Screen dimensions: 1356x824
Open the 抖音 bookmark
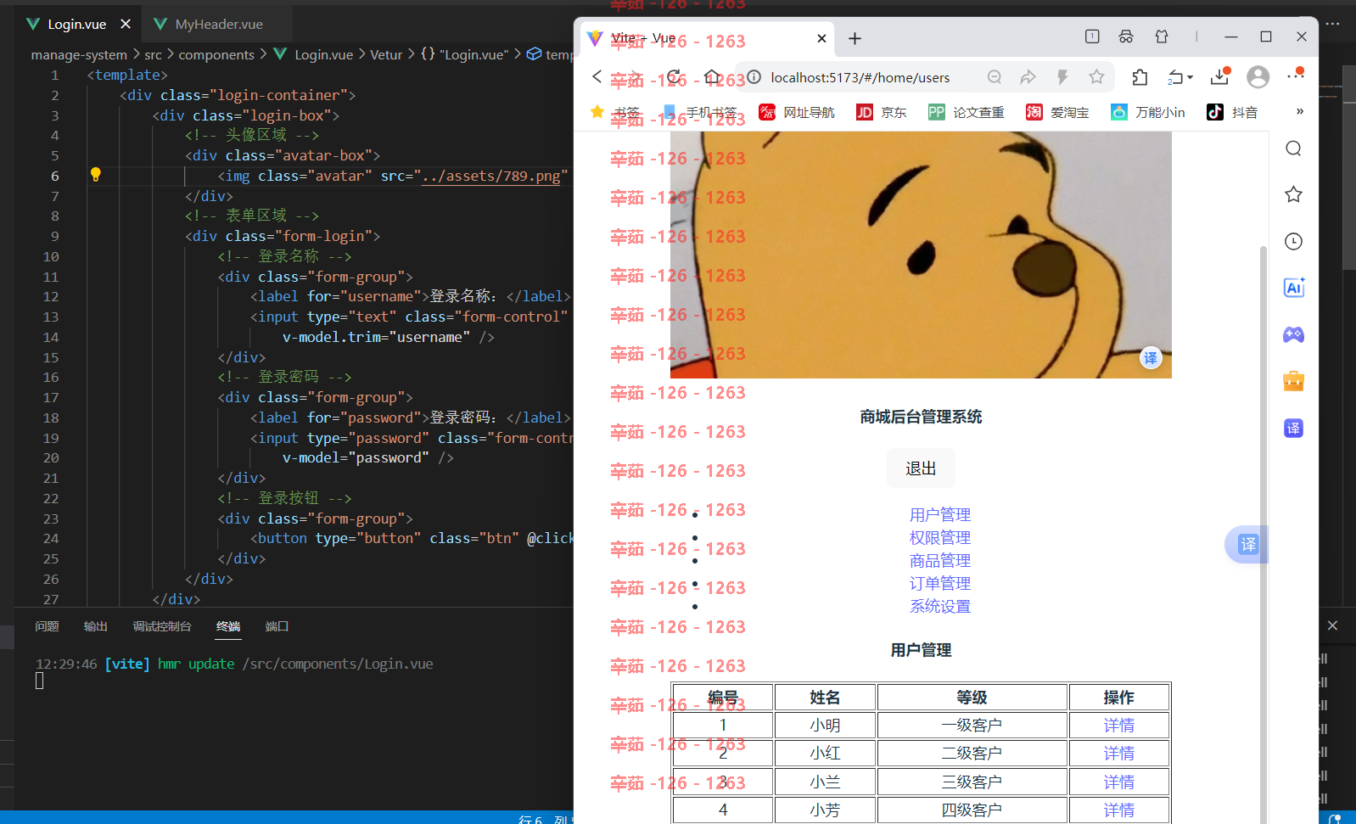click(1233, 112)
